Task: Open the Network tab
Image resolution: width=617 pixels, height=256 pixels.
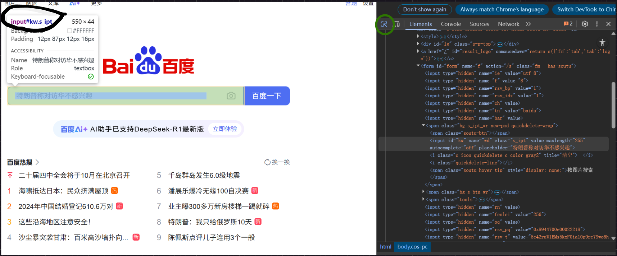Action: [x=508, y=24]
